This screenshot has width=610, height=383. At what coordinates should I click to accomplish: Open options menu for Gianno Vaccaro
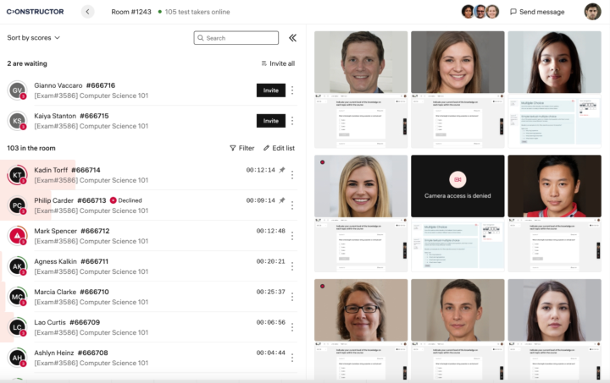tap(292, 90)
